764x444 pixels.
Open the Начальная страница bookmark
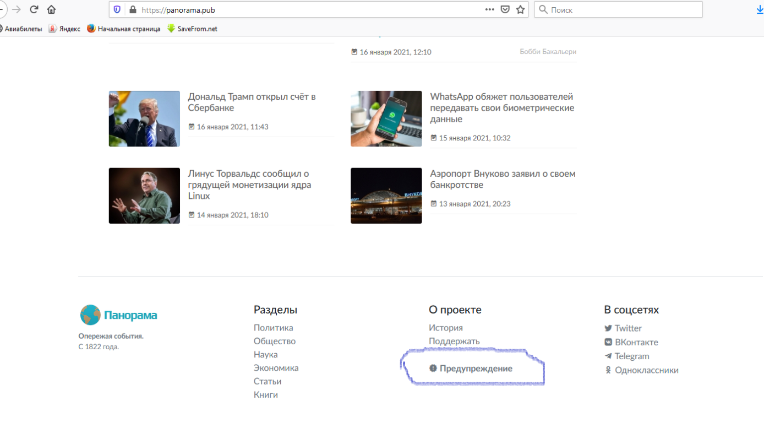(124, 29)
